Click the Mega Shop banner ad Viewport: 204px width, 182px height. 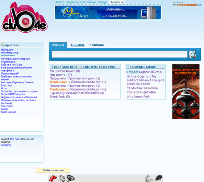[x=108, y=12]
